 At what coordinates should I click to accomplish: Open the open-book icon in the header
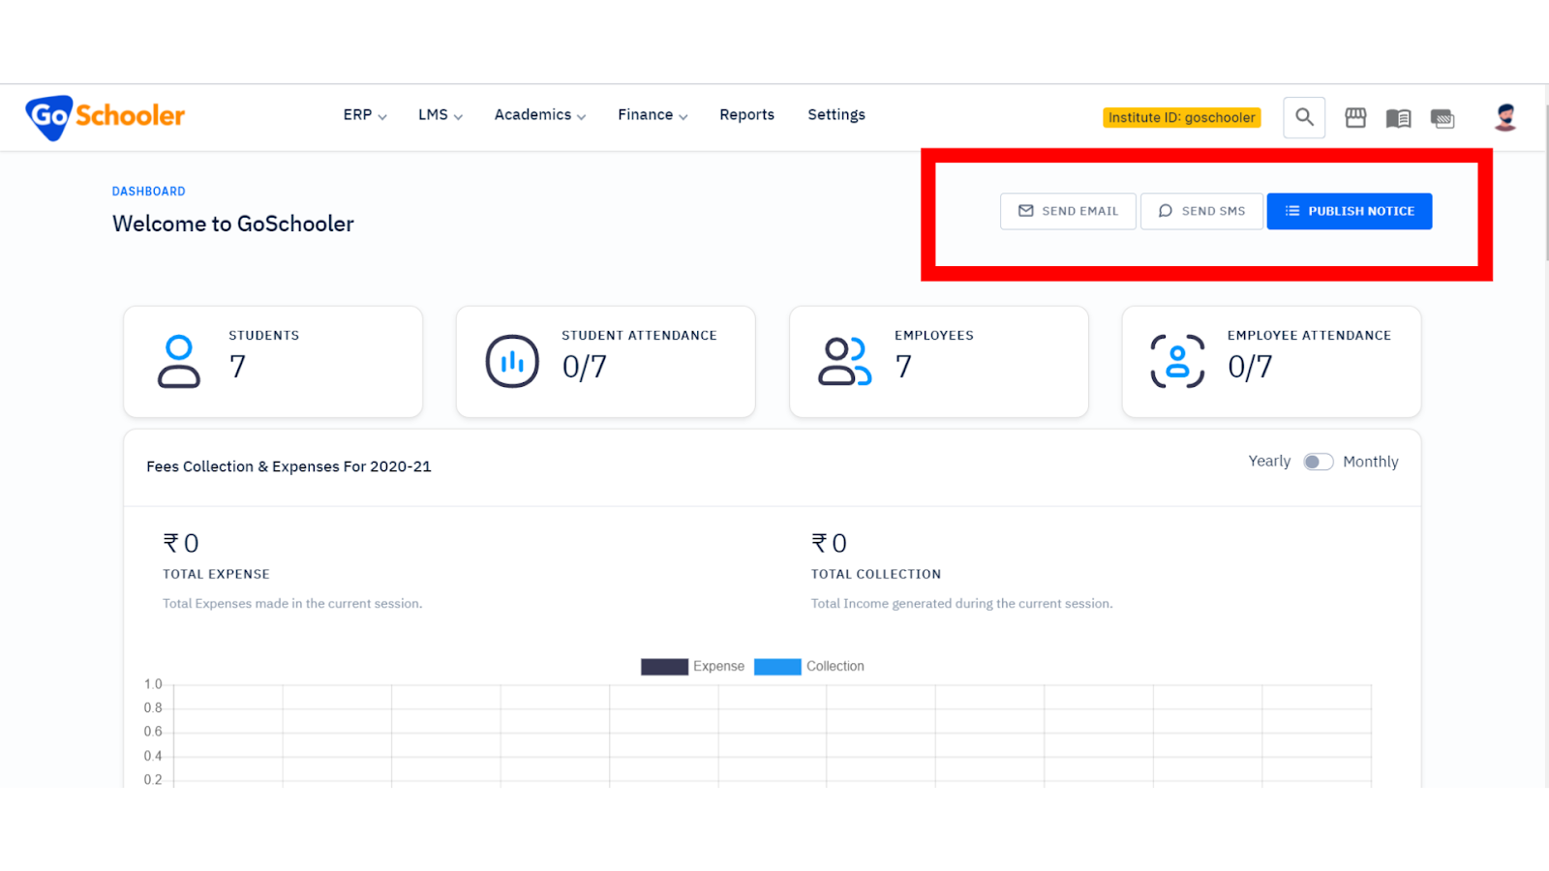(x=1398, y=118)
